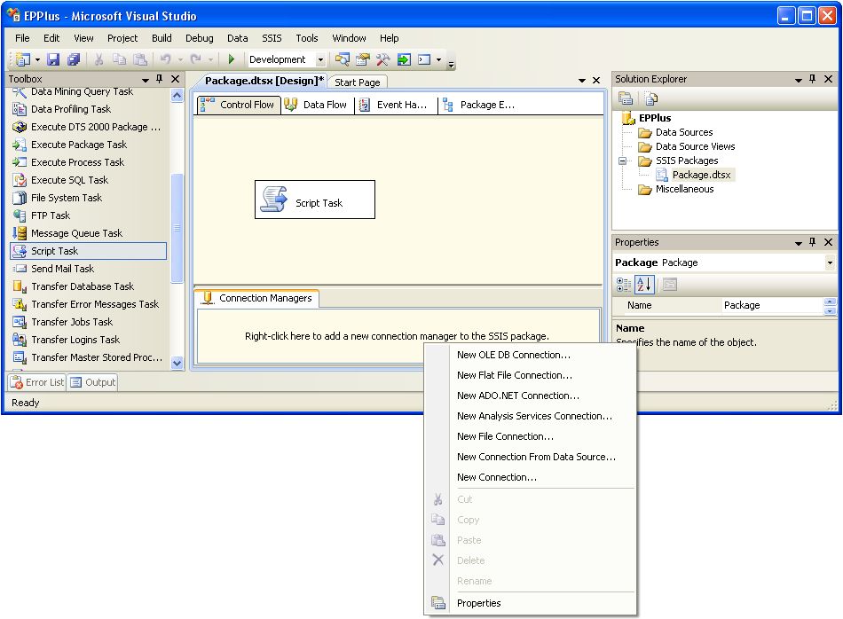Click the Toolbox scroll down arrow
This screenshot has height=619, width=843.
pos(177,363)
